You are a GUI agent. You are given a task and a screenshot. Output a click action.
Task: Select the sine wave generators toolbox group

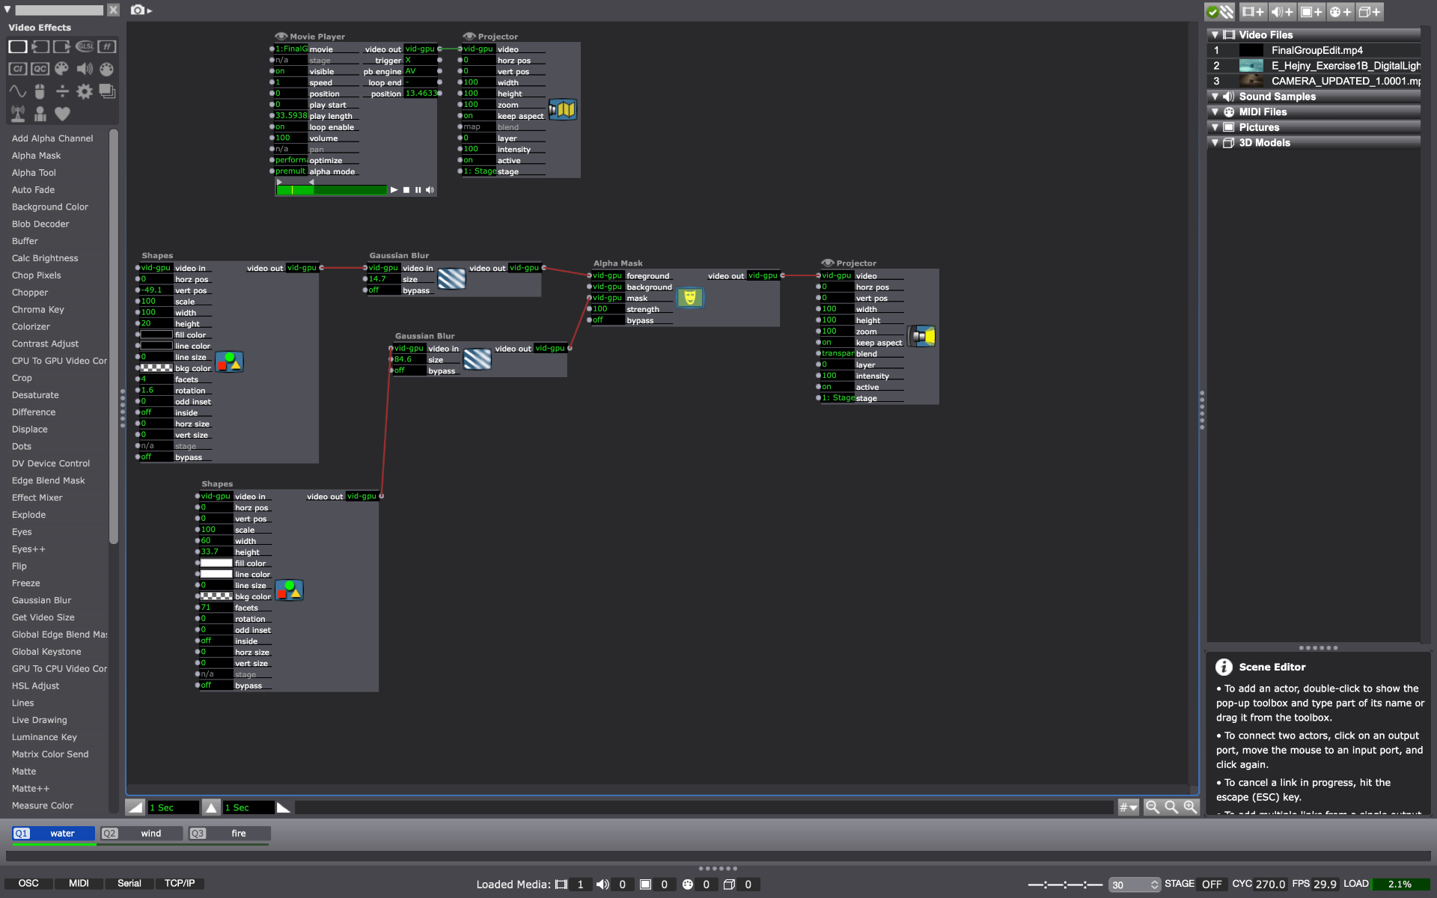tap(18, 91)
